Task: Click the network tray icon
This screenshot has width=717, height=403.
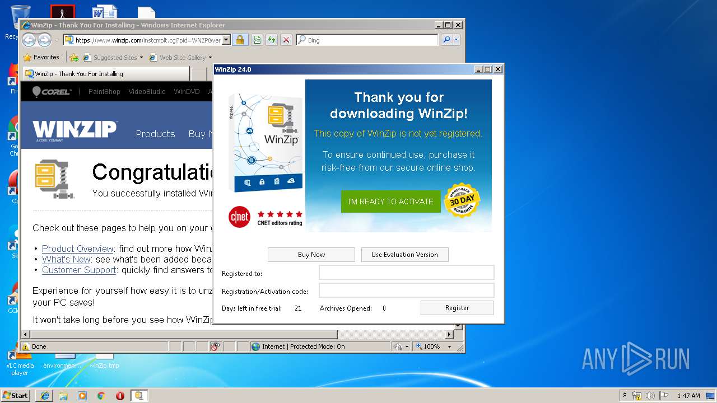Action: click(637, 396)
